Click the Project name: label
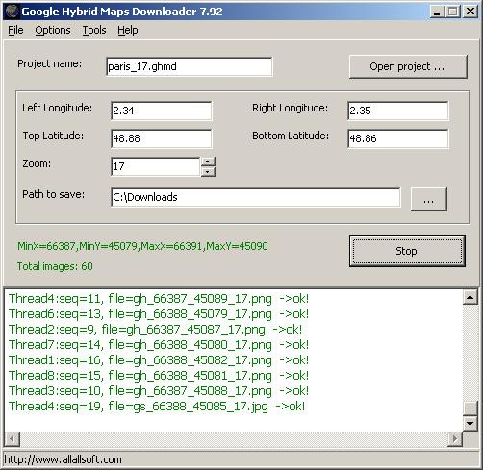This screenshot has height=470, width=483. 49,63
